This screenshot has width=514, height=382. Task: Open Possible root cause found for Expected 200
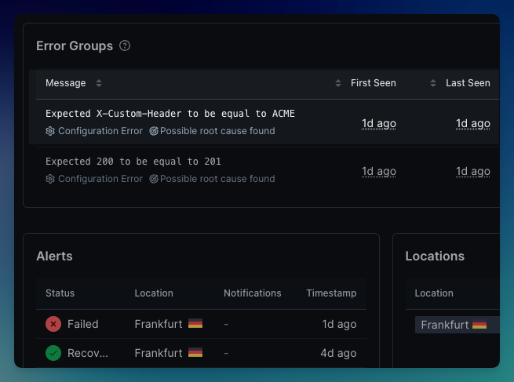[217, 179]
